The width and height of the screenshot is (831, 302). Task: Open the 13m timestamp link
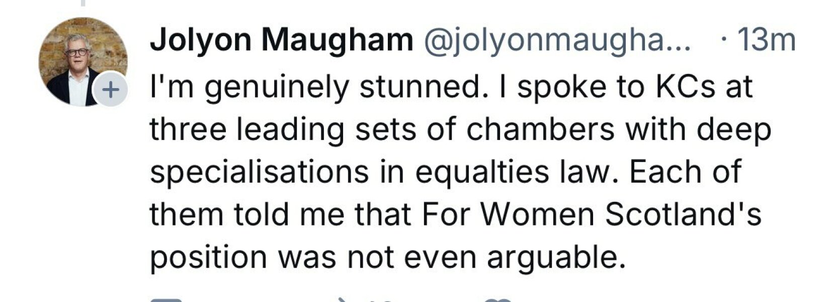pos(766,40)
